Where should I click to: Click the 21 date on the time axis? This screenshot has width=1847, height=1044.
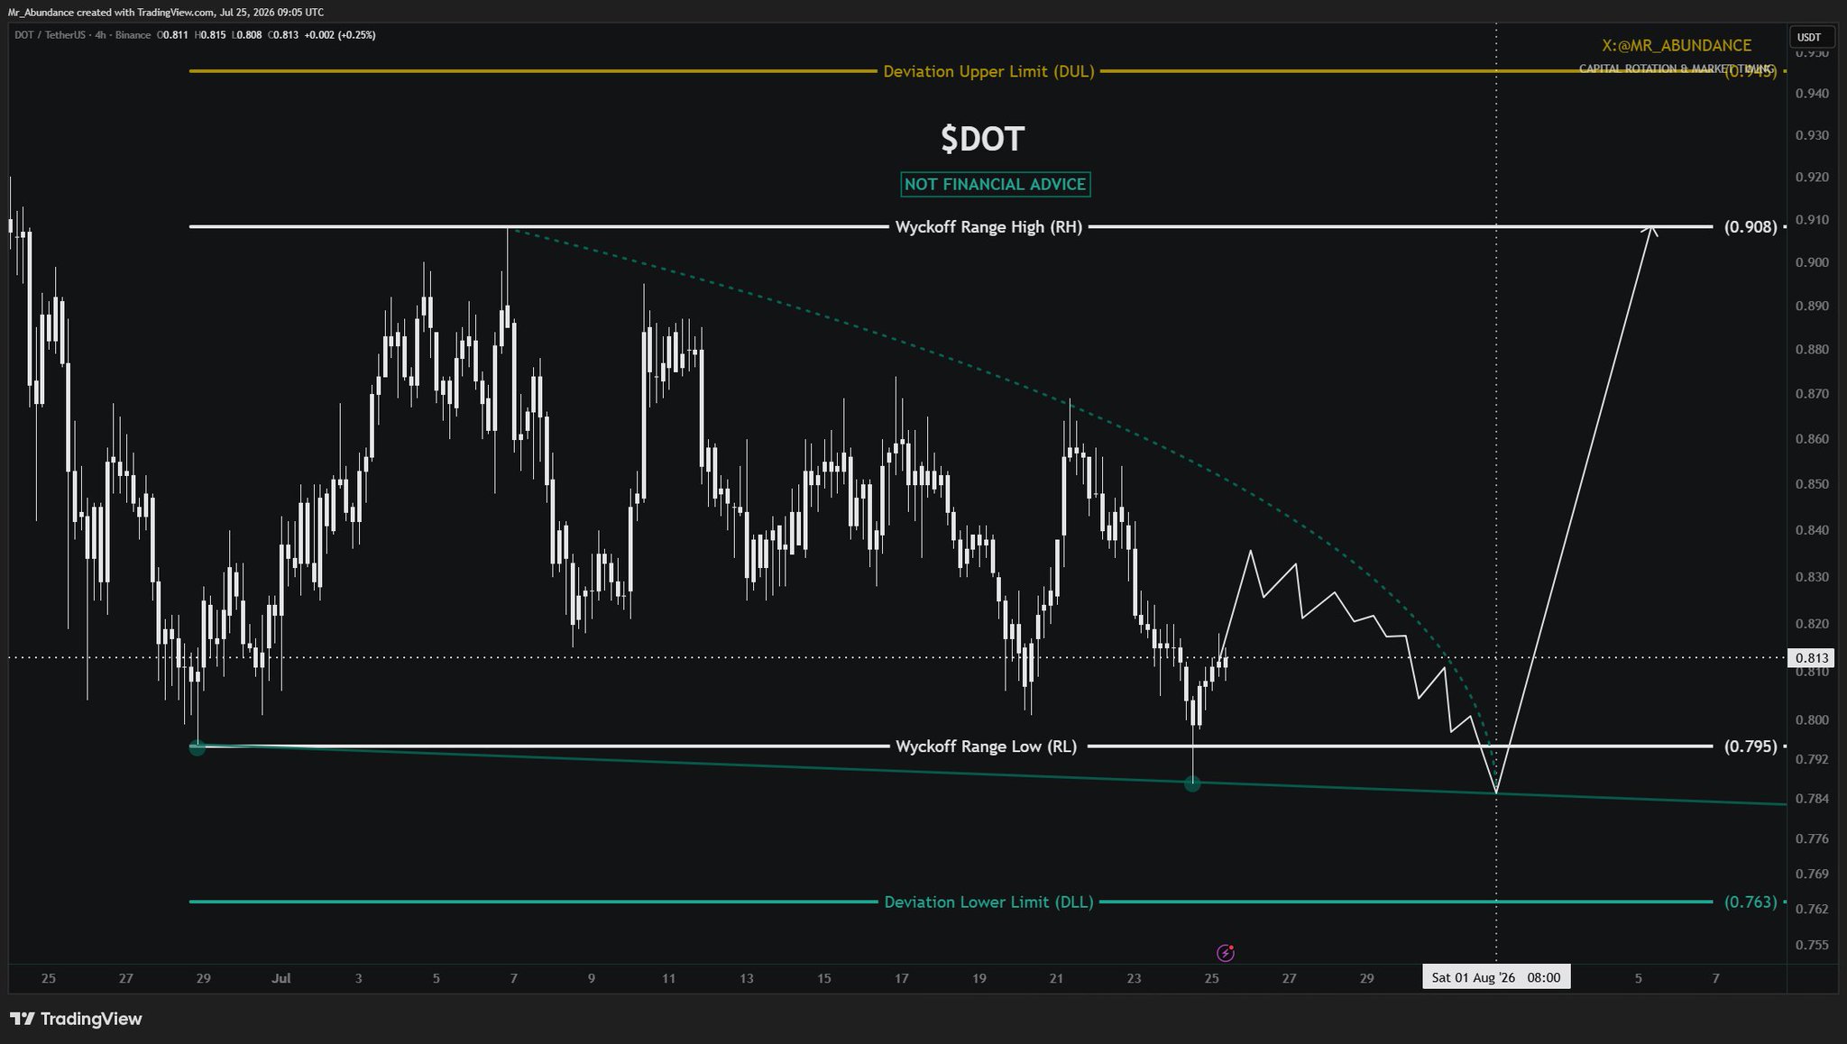pos(1057,978)
